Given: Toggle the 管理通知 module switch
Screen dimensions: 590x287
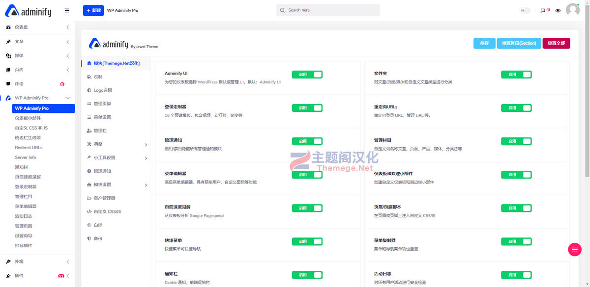Looking at the screenshot, I should [307, 141].
